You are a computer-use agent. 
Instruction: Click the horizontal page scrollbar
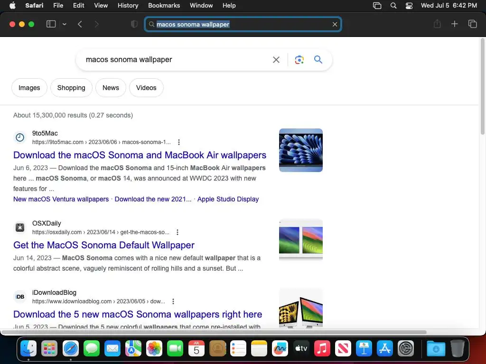pos(214,332)
